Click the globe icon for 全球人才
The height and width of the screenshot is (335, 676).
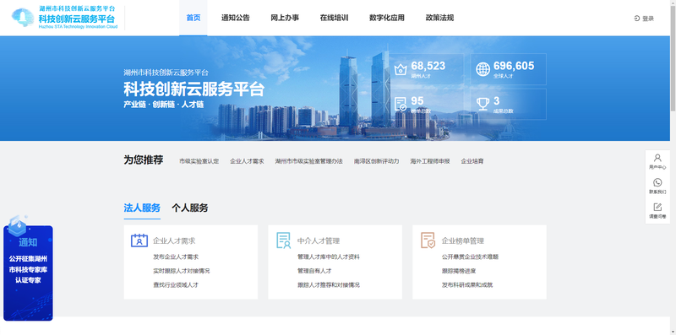pos(482,69)
